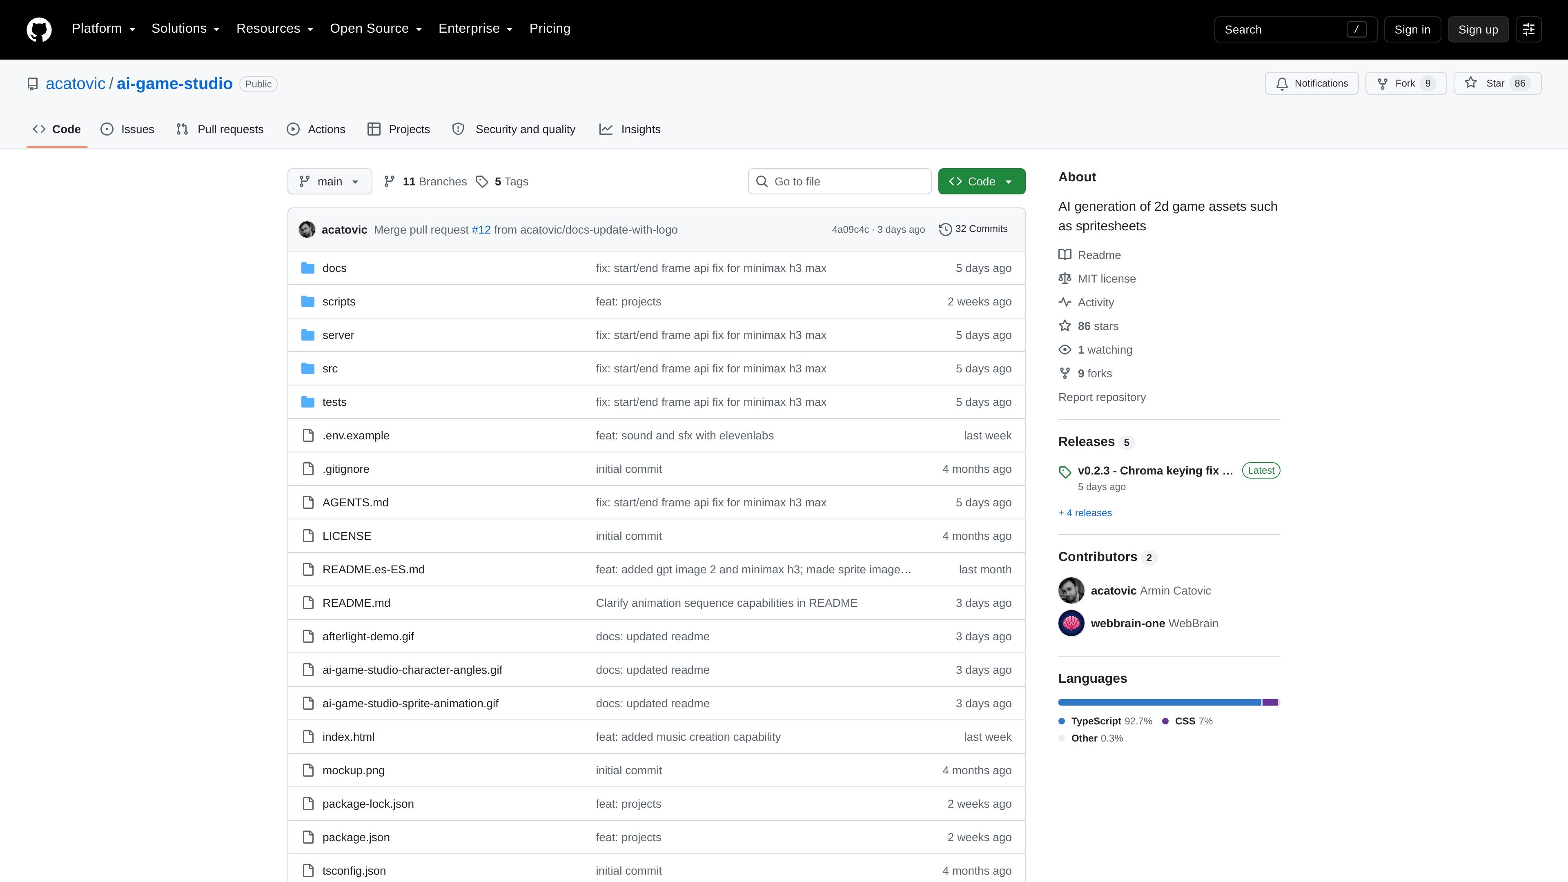1568x882 pixels.
Task: Open the MIT license link
Action: tap(1097, 279)
